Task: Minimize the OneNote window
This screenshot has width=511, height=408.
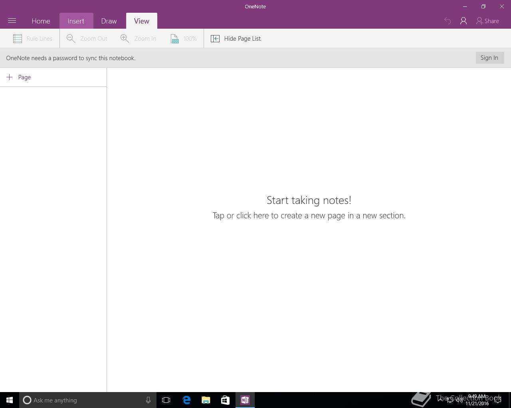Action: click(465, 6)
